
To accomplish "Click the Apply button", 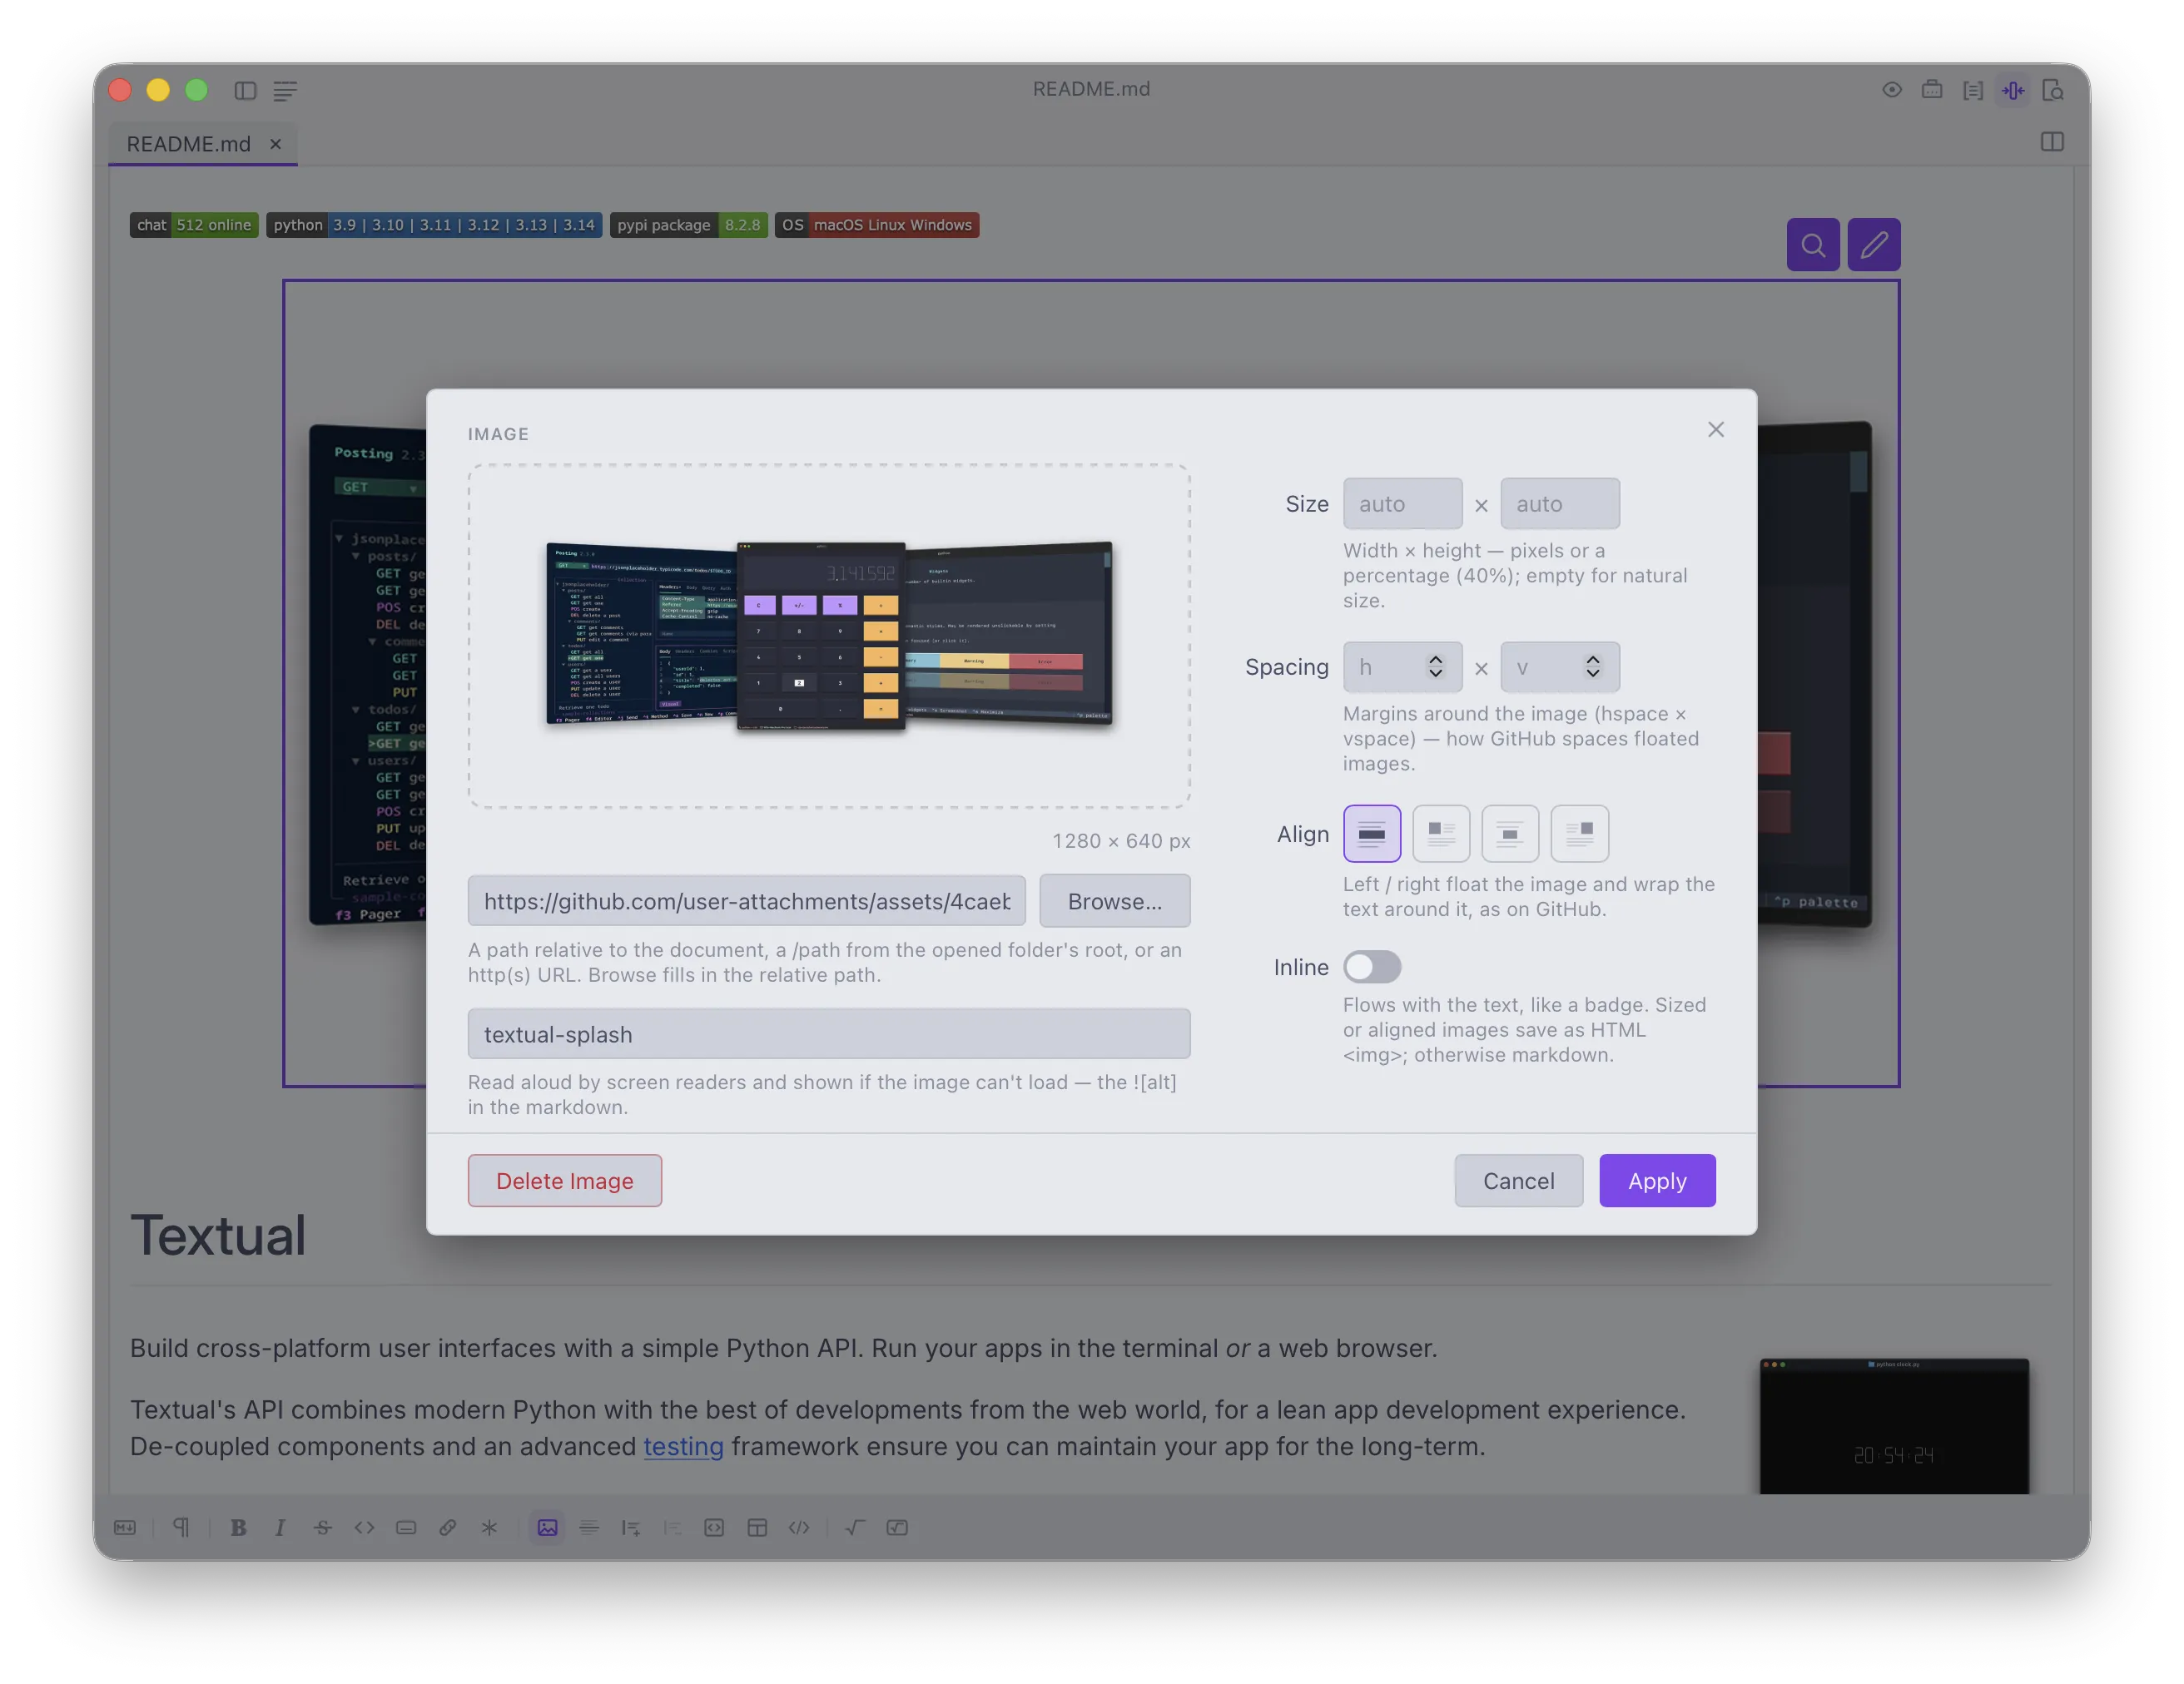I will [1657, 1181].
